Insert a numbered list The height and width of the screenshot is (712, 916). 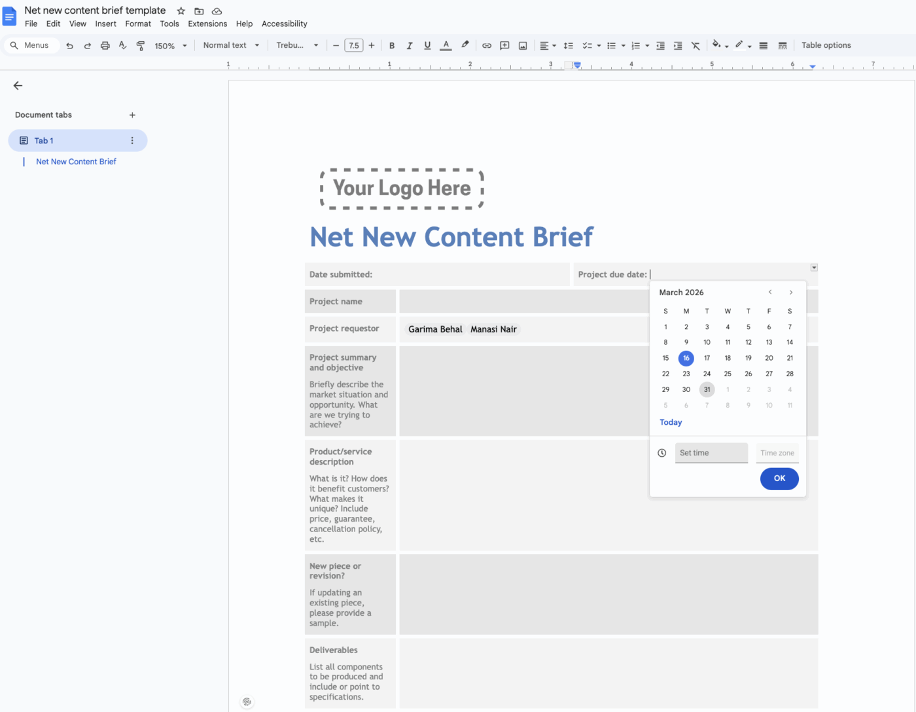click(x=635, y=46)
